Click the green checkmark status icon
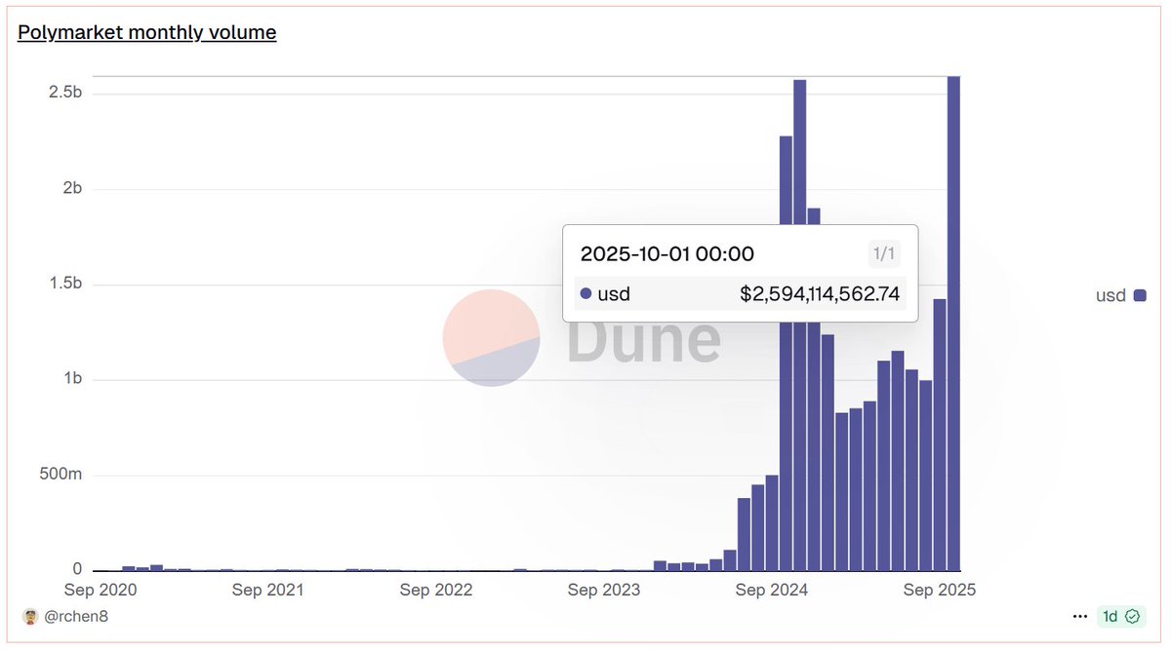 tap(1132, 616)
